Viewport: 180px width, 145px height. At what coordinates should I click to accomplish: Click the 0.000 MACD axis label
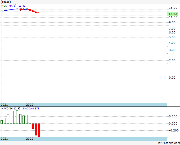173,123
